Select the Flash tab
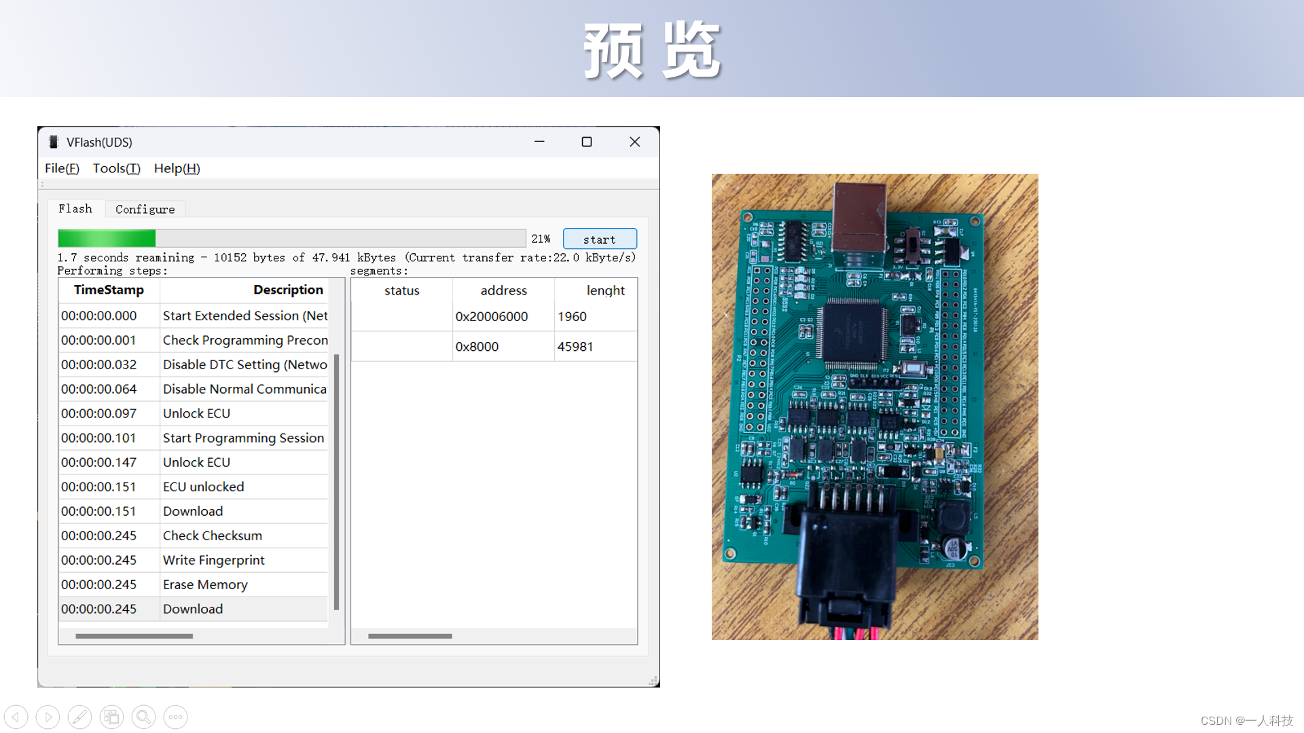 pos(75,209)
